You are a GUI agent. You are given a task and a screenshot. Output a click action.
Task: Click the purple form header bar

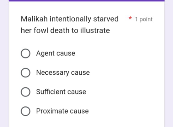pyautogui.click(x=86, y=1)
